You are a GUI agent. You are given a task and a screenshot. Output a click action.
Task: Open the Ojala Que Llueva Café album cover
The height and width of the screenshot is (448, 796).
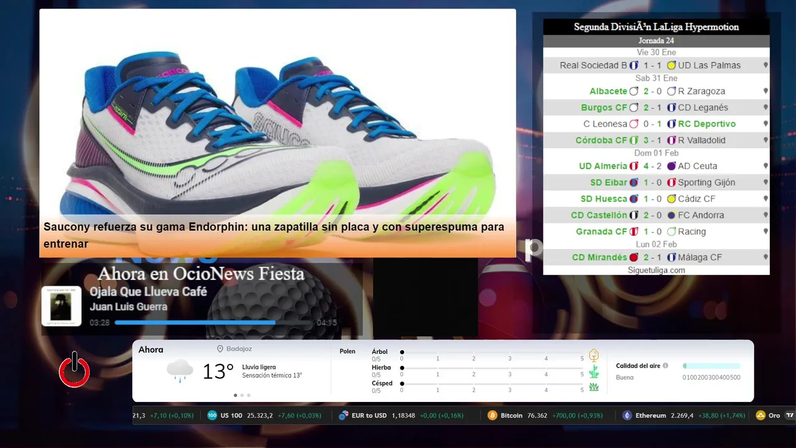(x=62, y=306)
